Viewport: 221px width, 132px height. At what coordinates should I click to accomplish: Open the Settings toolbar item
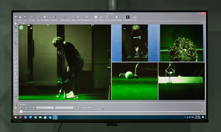click(101, 18)
